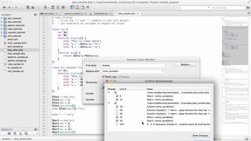Switch to the python_sample.py tab
The image size is (251, 141).
(x=74, y=14)
